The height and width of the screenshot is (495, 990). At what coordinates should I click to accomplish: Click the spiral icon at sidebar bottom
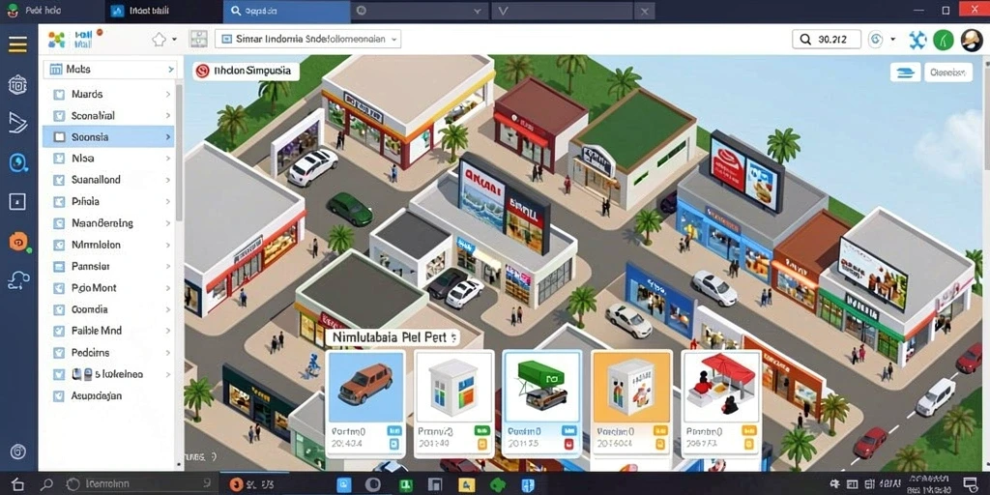(x=17, y=451)
